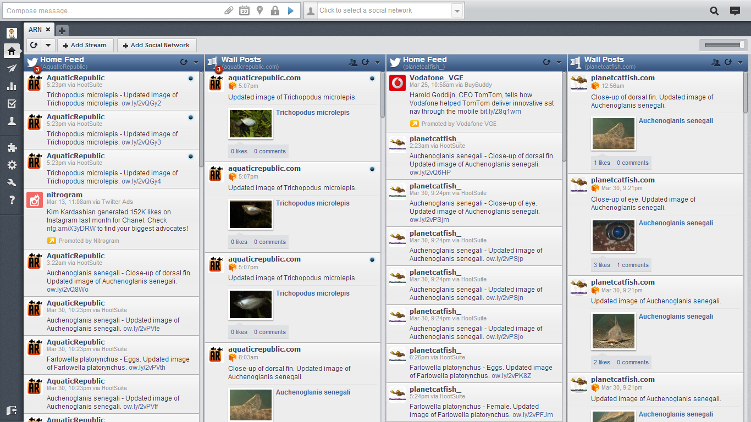Image resolution: width=751 pixels, height=422 pixels.
Task: Open Help question mark icon
Action: (x=12, y=200)
